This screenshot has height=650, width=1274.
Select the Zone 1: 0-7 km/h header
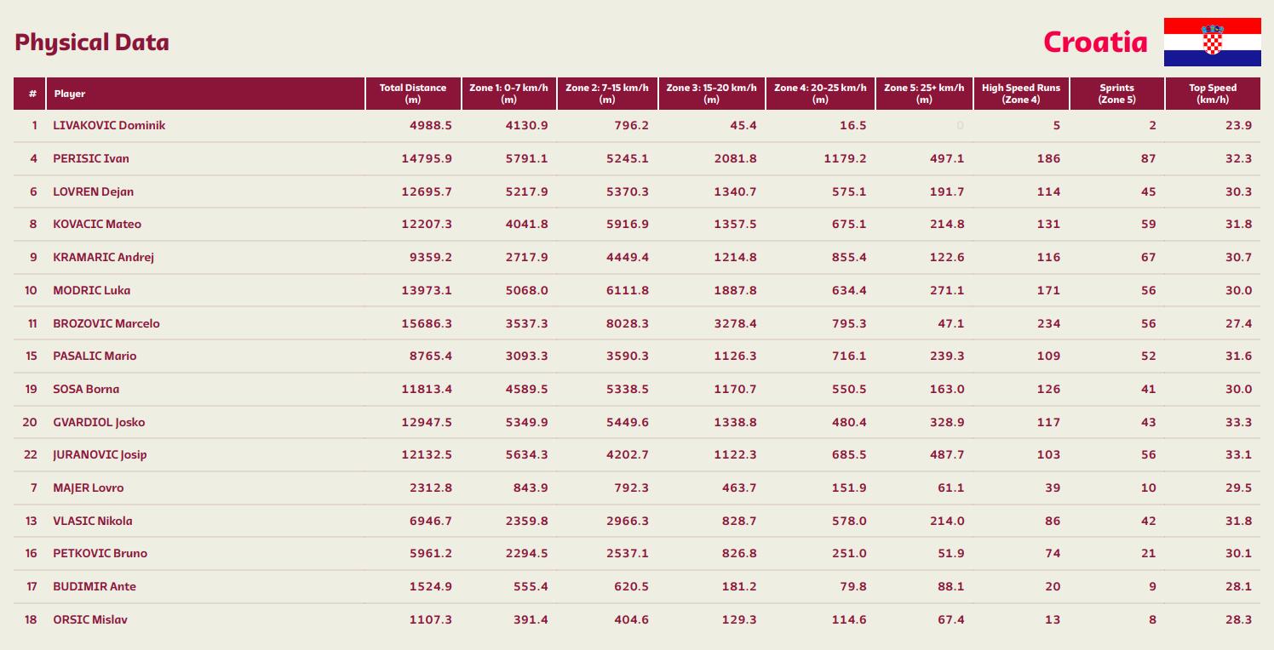(x=509, y=94)
